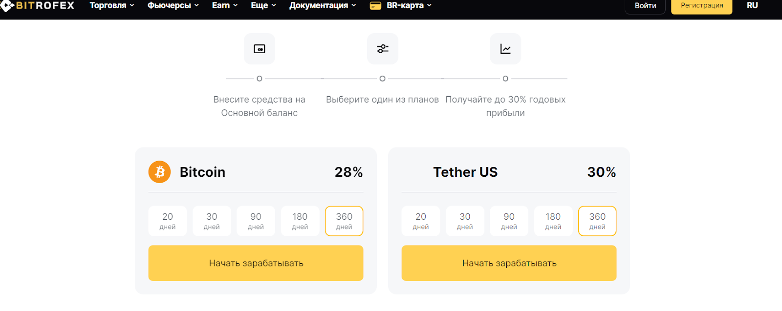
Task: Select 360 days for Bitcoin plan
Action: (344, 221)
